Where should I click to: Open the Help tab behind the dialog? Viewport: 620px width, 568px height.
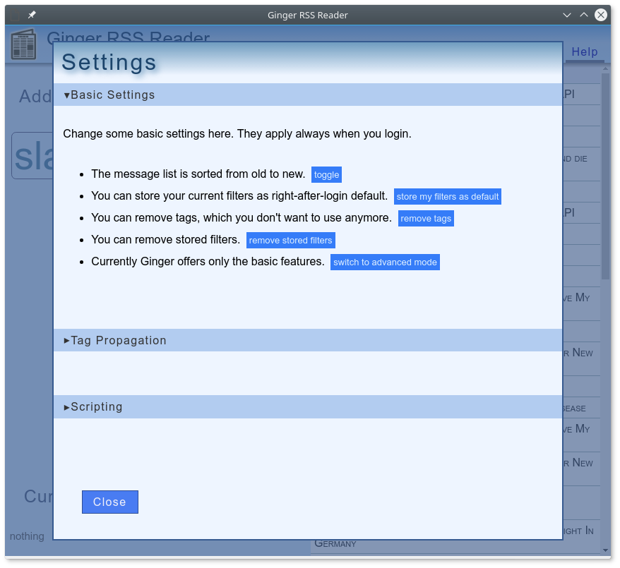[585, 52]
